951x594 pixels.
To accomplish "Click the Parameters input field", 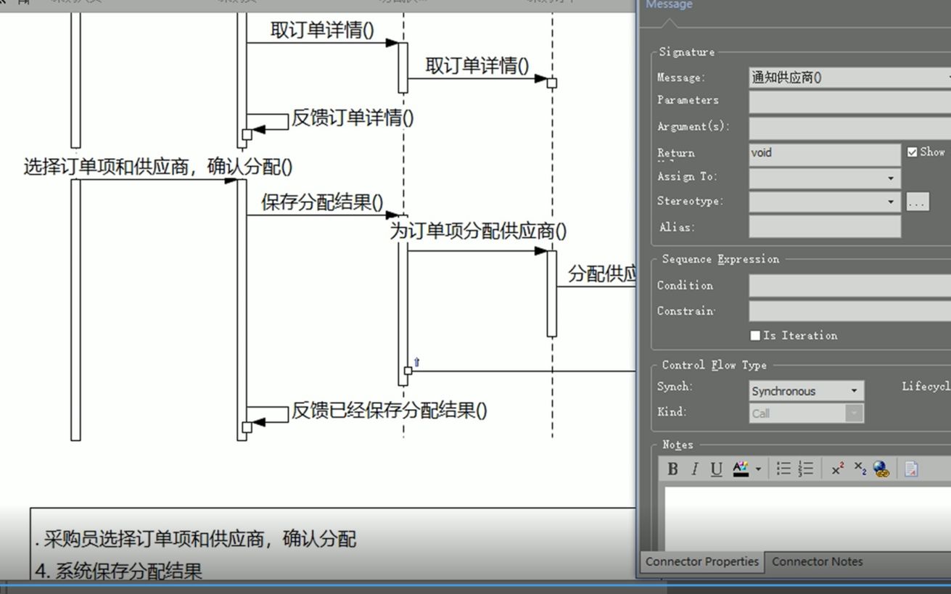I will tap(849, 102).
